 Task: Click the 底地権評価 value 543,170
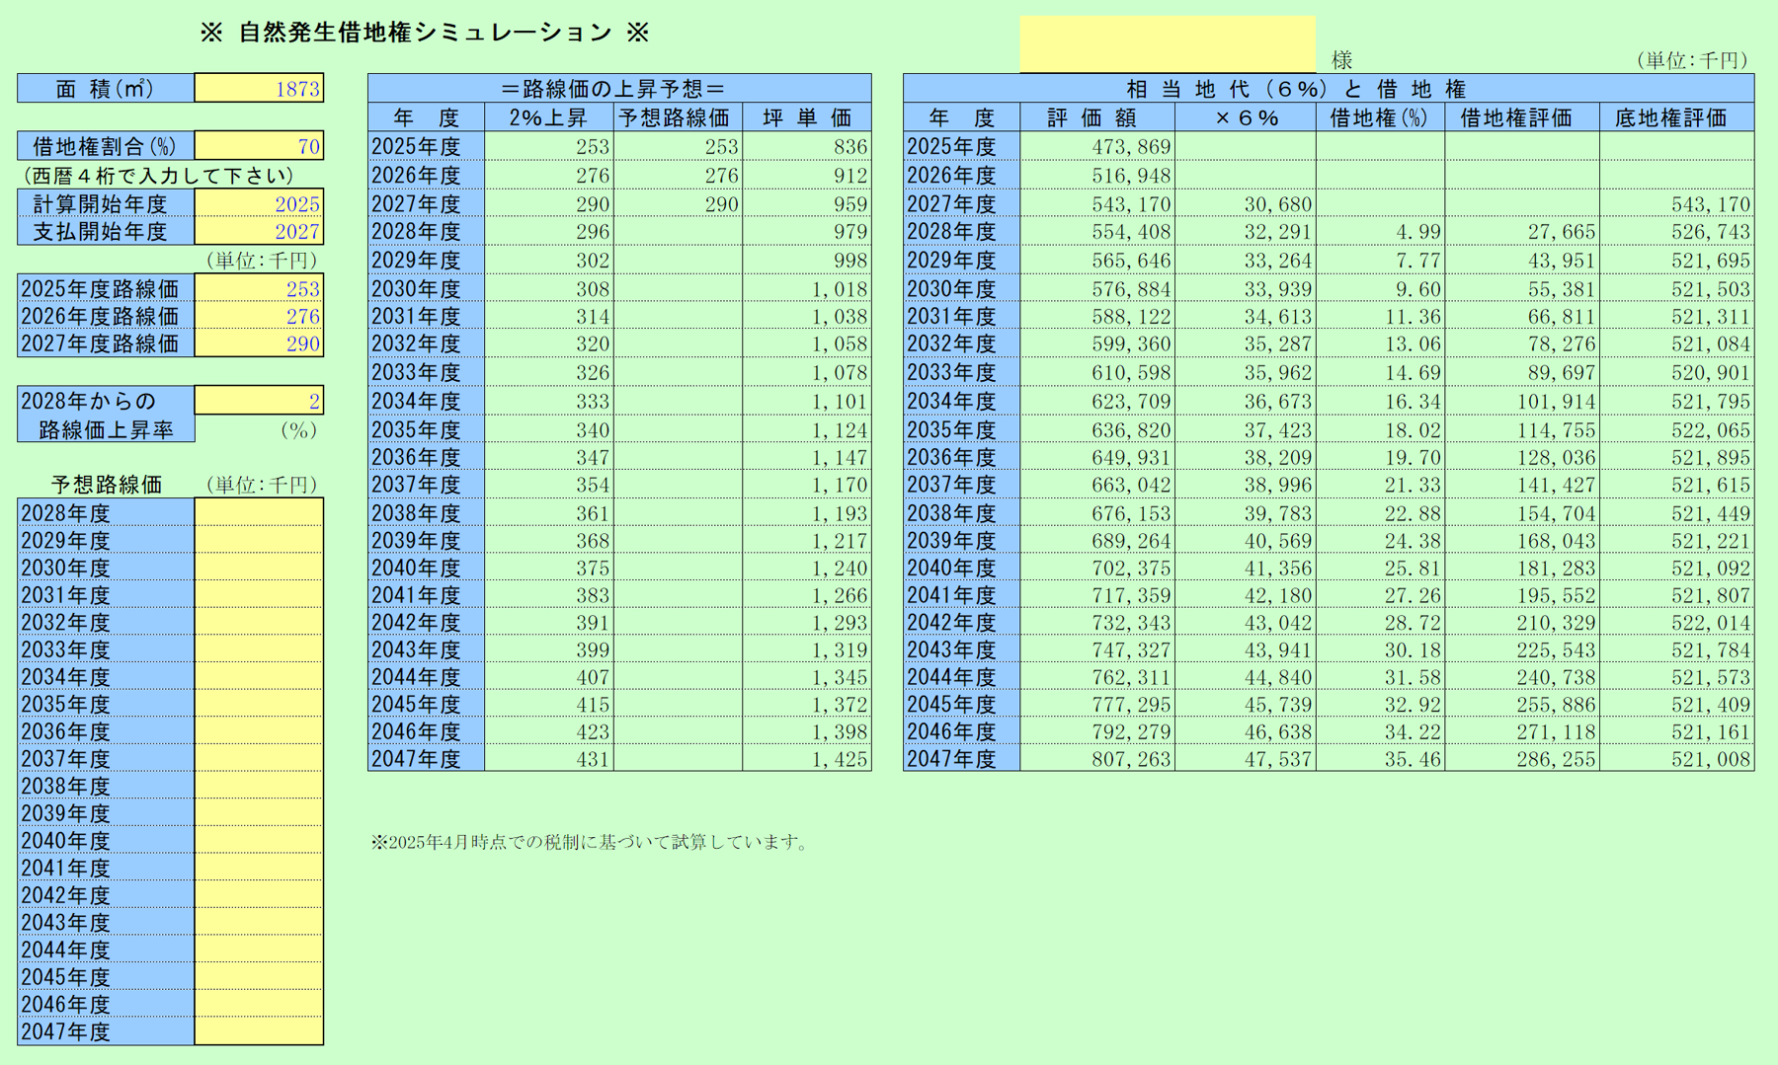pyautogui.click(x=1712, y=204)
